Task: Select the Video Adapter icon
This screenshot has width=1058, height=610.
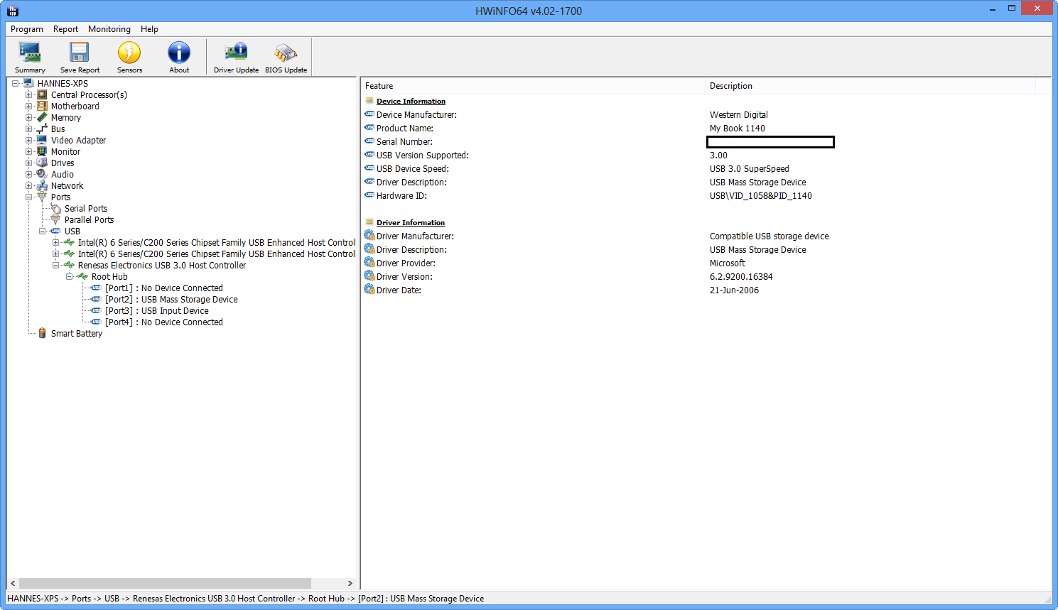Action: (x=42, y=140)
